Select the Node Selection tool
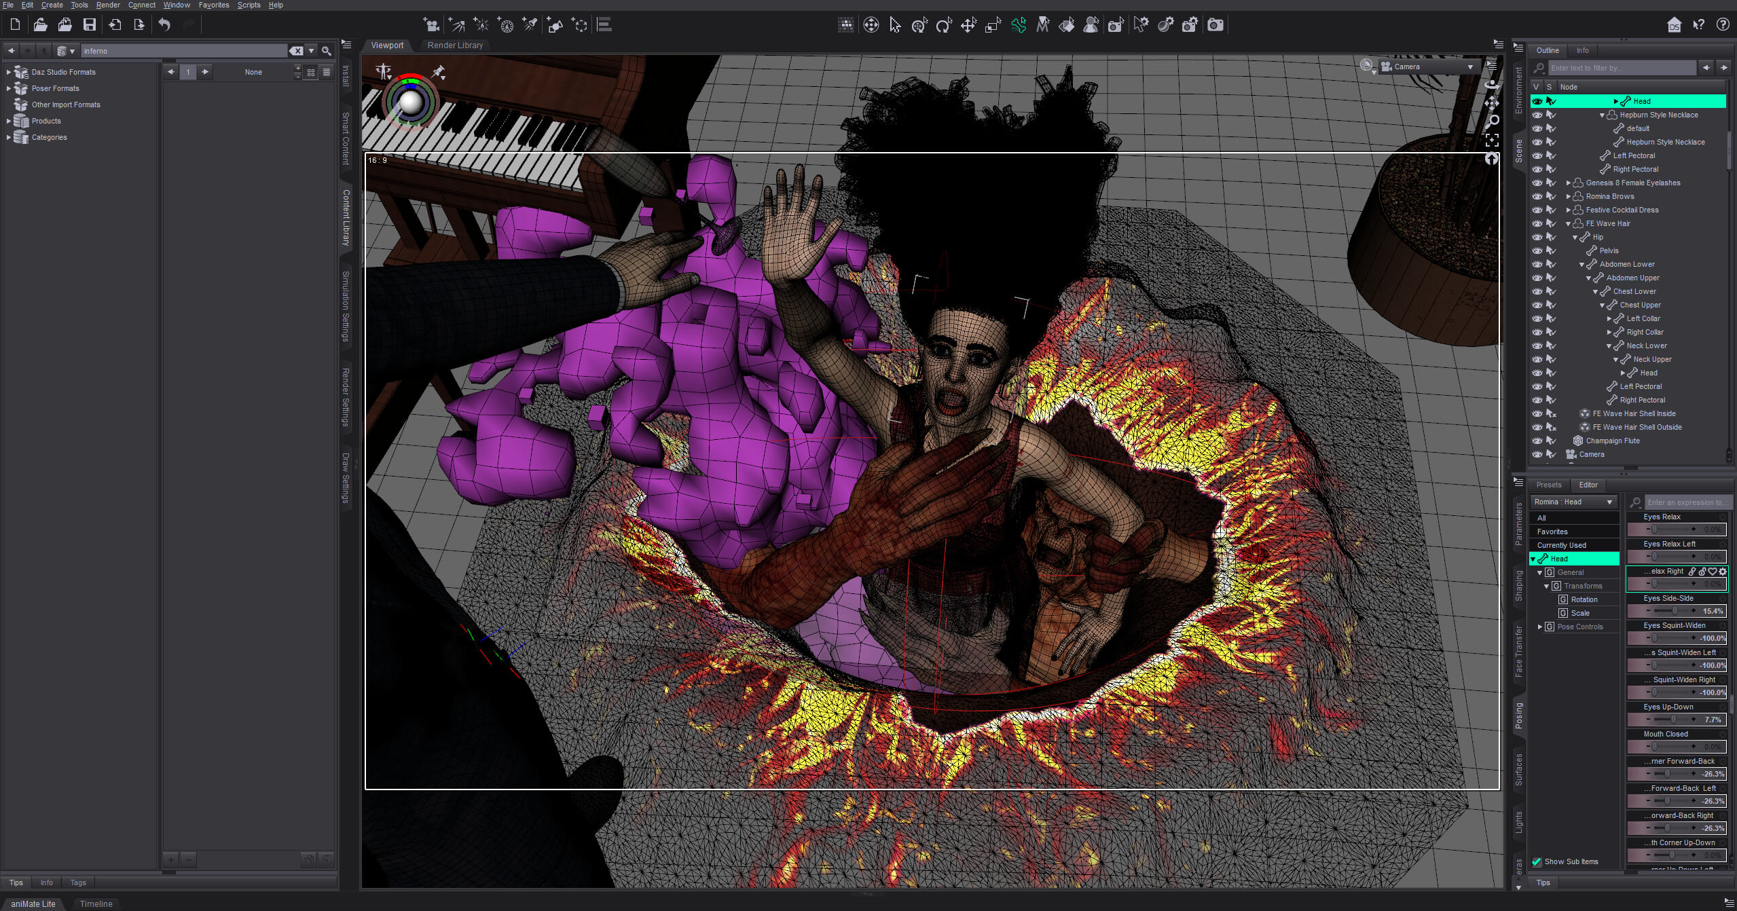The image size is (1737, 911). click(895, 25)
